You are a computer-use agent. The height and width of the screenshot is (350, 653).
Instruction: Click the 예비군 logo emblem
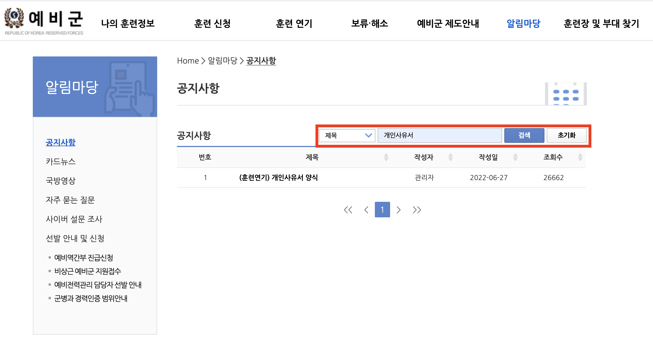point(14,18)
